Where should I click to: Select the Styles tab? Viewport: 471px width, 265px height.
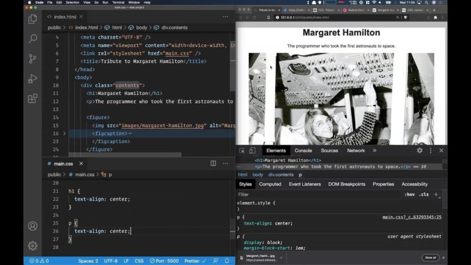click(245, 184)
